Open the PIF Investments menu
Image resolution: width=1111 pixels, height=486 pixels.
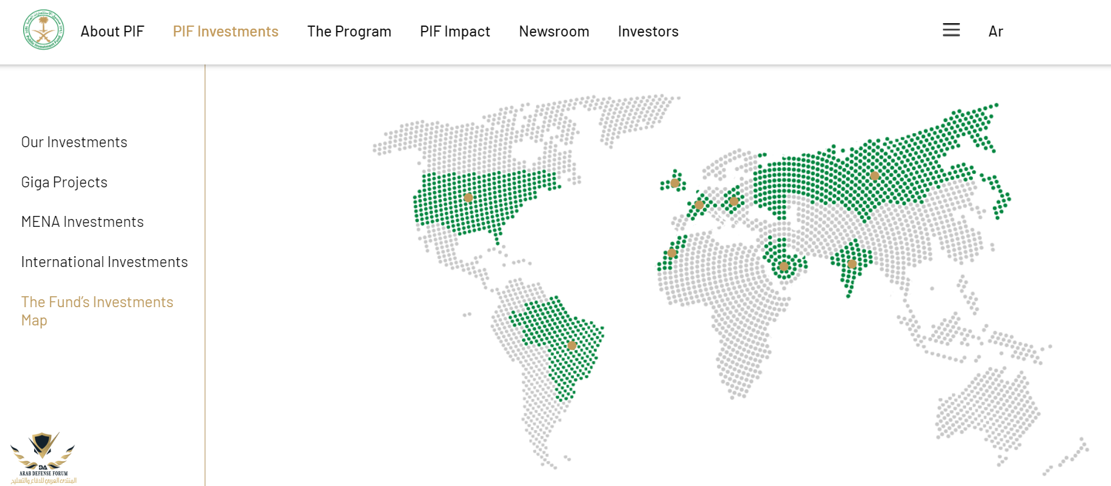pos(225,32)
